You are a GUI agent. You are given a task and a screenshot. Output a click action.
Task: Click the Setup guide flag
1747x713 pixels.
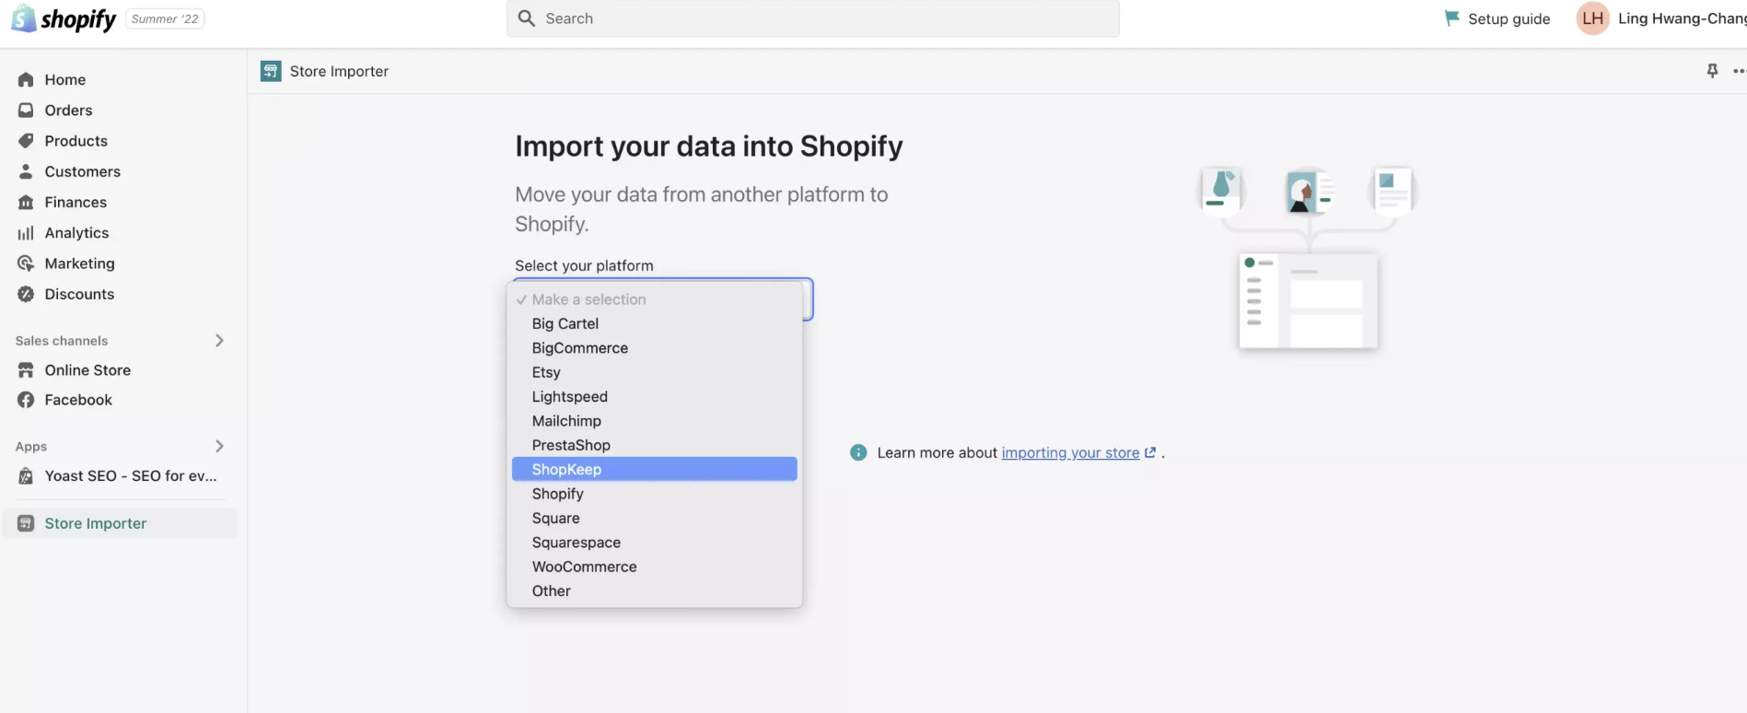tap(1451, 18)
